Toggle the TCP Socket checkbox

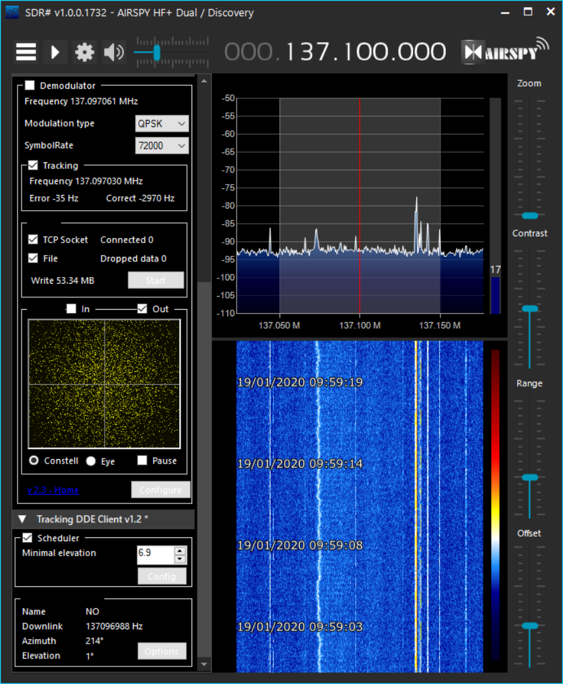(x=33, y=239)
